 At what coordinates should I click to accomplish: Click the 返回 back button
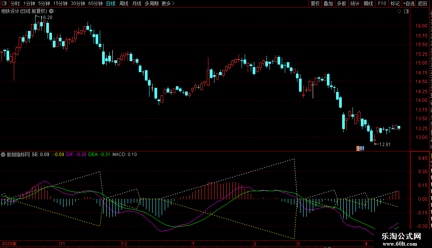(422, 3)
